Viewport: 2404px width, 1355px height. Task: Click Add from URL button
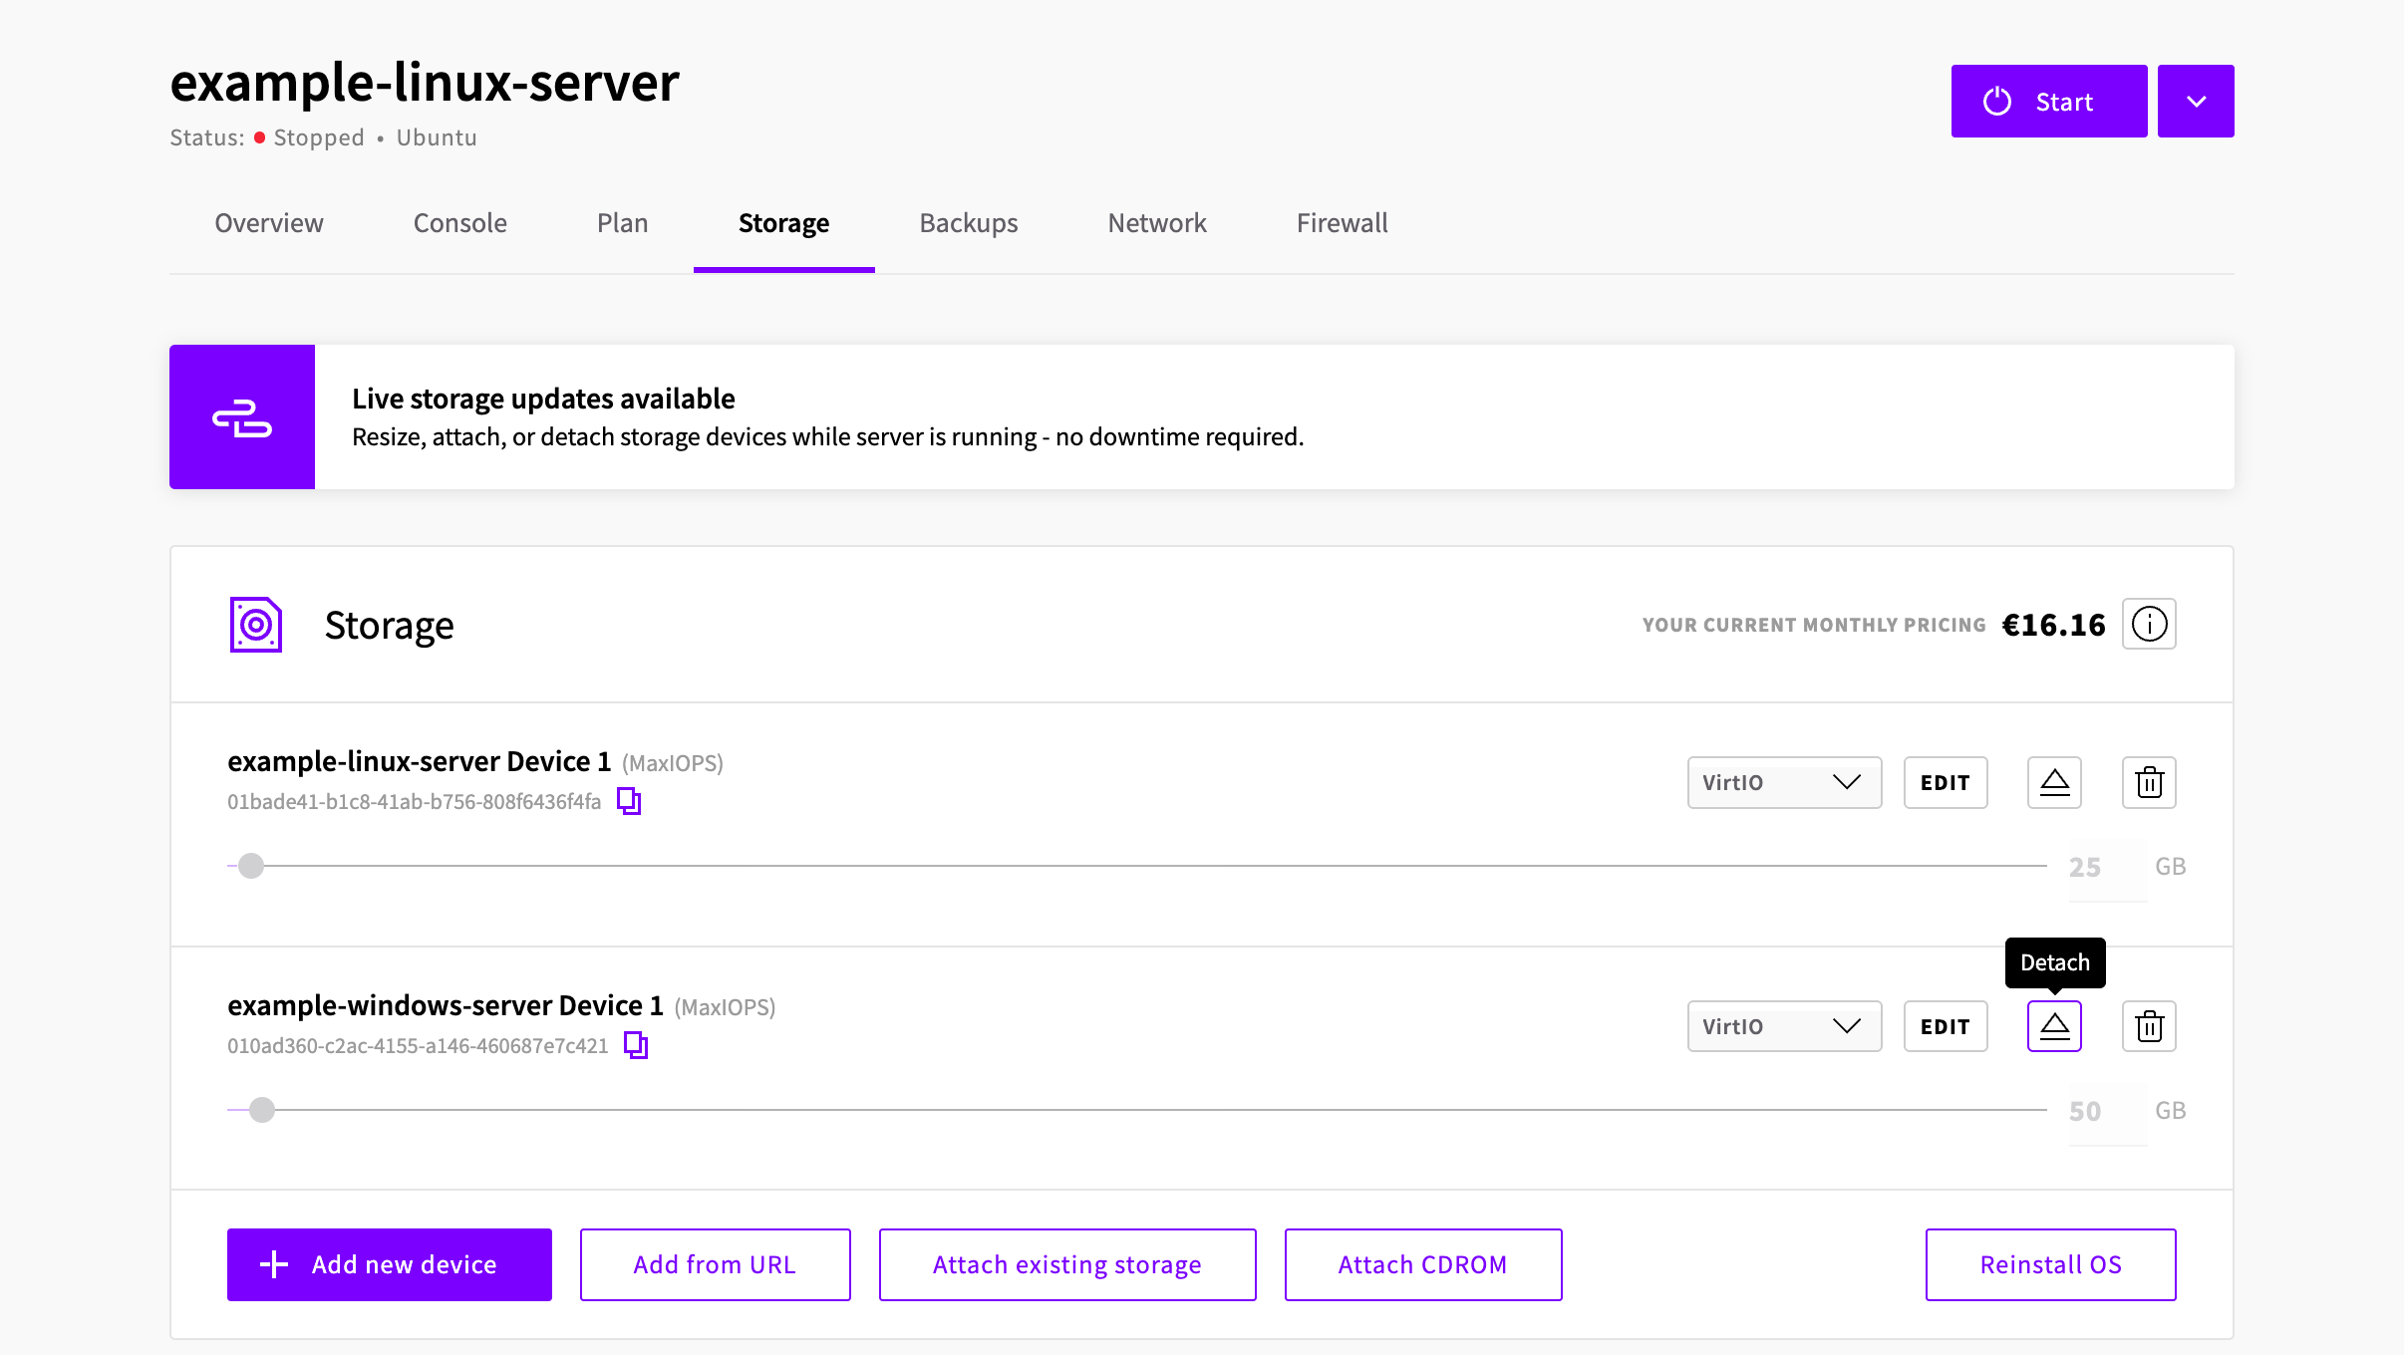tap(716, 1264)
